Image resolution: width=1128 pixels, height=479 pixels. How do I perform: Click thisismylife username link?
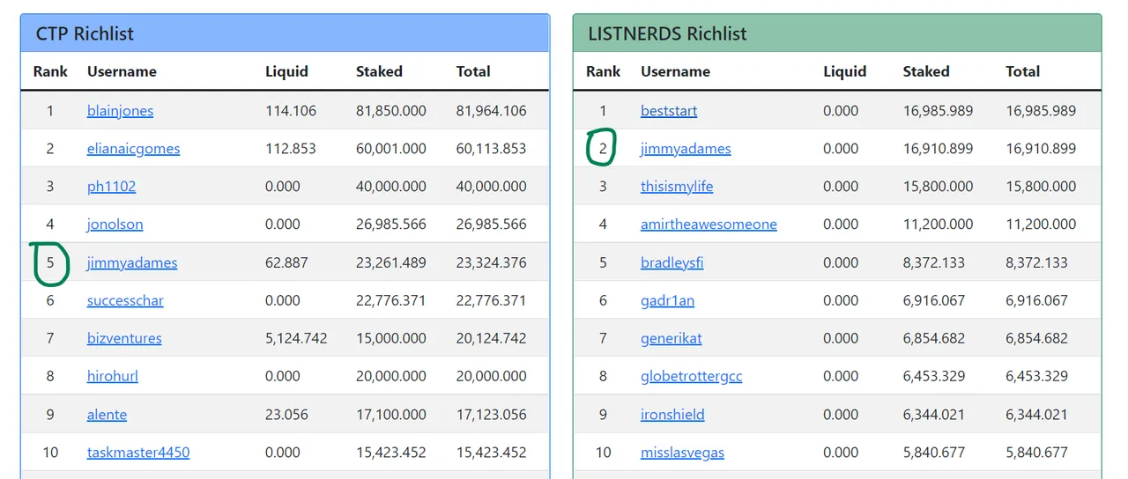pos(677,187)
